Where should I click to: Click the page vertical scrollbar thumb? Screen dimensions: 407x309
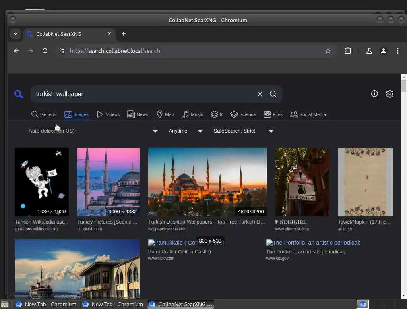[x=403, y=86]
